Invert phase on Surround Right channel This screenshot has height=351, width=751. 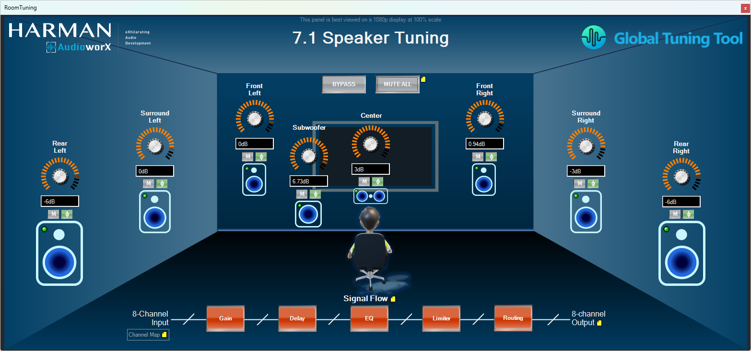(593, 183)
